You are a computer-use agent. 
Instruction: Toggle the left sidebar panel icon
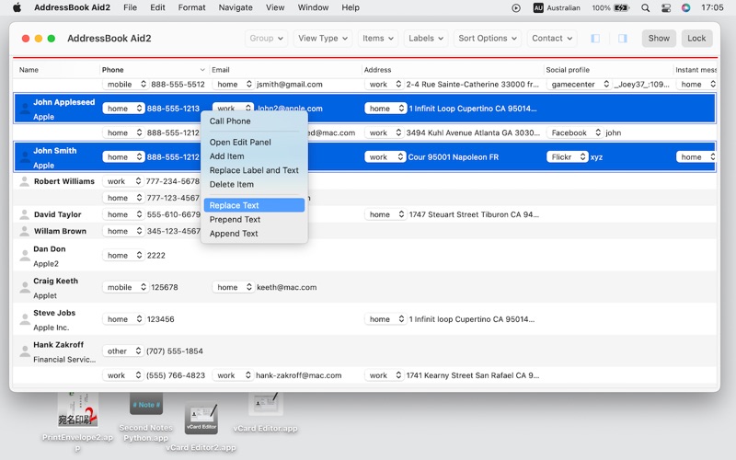click(x=595, y=39)
